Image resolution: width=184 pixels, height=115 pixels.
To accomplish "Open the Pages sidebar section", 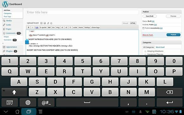I will [x=9, y=29].
